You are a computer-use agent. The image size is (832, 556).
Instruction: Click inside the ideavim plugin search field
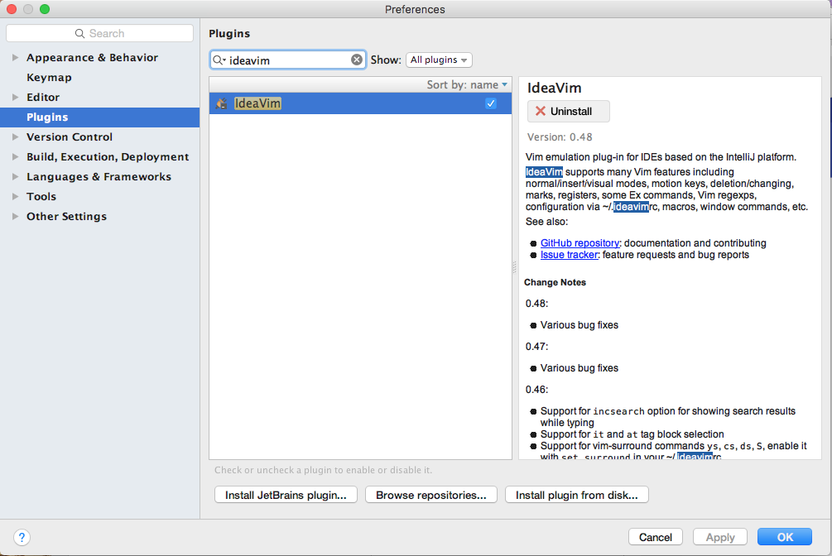tap(288, 60)
